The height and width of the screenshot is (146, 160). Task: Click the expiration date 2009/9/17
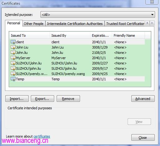point(100,68)
